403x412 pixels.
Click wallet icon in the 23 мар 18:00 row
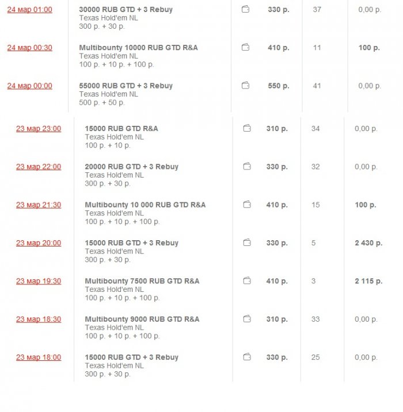point(247,357)
